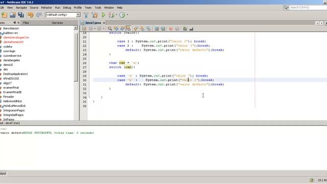The height and width of the screenshot is (184, 327).
Task: Click the Open Project icon
Action: tap(12, 15)
